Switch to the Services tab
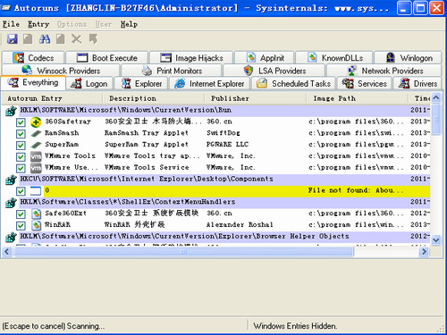Image resolution: width=447 pixels, height=335 pixels. pos(365,84)
